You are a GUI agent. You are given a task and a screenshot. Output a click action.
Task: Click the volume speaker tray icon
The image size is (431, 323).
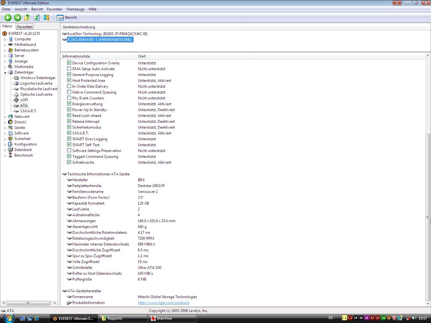414,318
